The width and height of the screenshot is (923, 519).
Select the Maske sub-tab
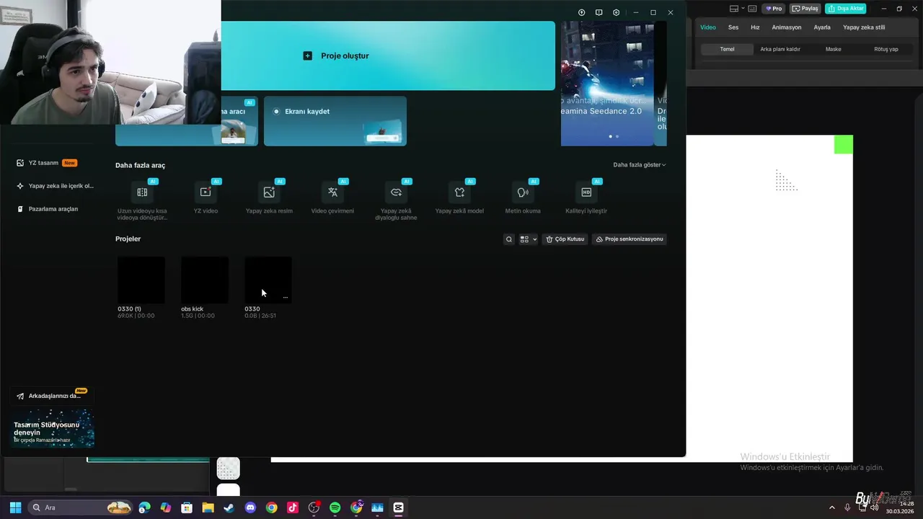pyautogui.click(x=833, y=49)
